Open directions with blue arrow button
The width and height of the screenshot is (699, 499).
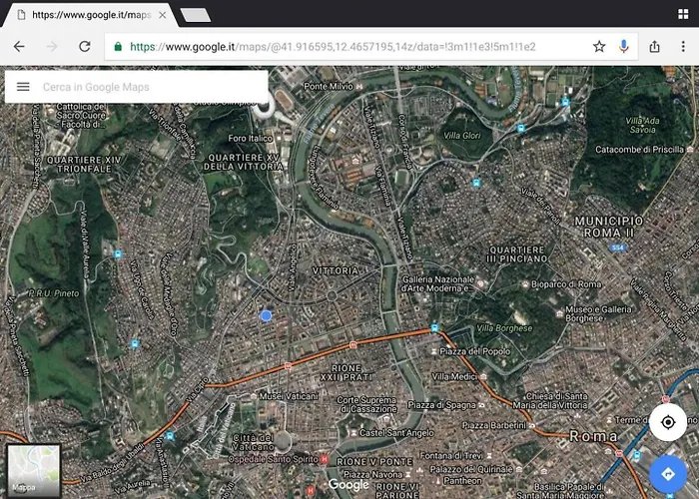(668, 474)
